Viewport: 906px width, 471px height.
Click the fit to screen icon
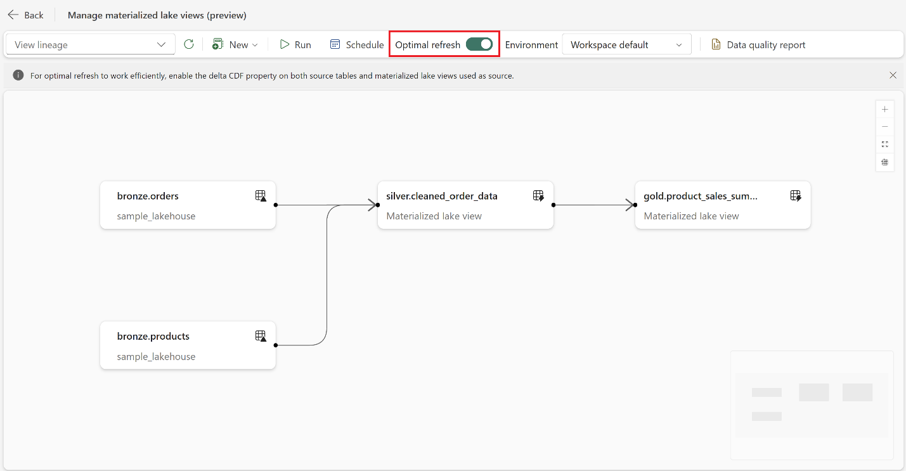[885, 145]
